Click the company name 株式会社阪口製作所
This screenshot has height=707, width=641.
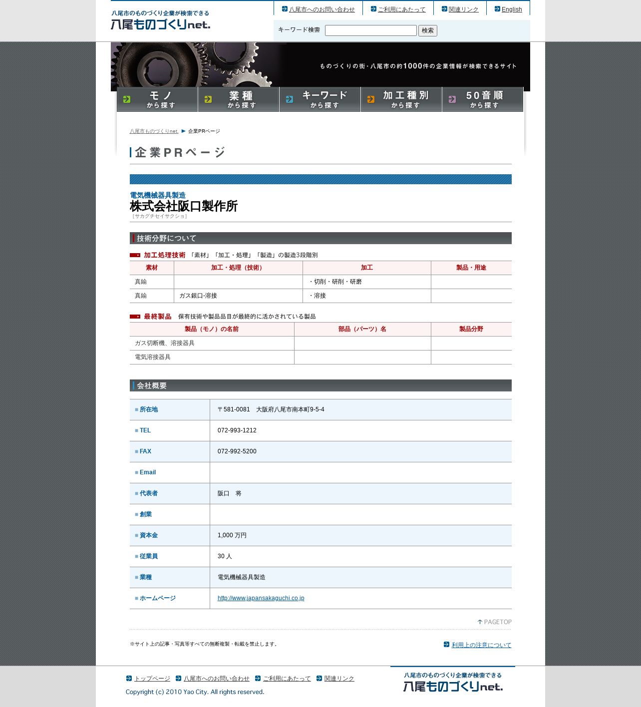184,206
